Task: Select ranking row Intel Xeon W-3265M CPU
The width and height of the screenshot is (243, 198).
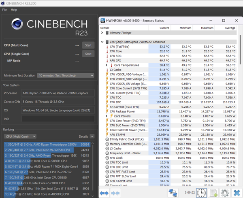Action: point(47,150)
